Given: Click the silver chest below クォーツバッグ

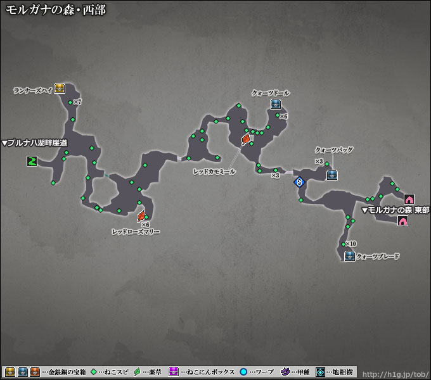Looking at the screenshot, I should (332, 175).
